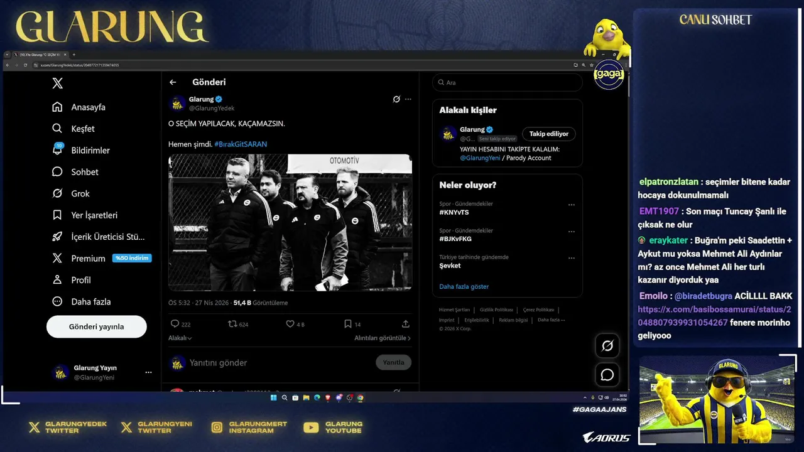Open Glarung author avatar on post
Viewport: 804px width, 452px height.
[x=177, y=104]
